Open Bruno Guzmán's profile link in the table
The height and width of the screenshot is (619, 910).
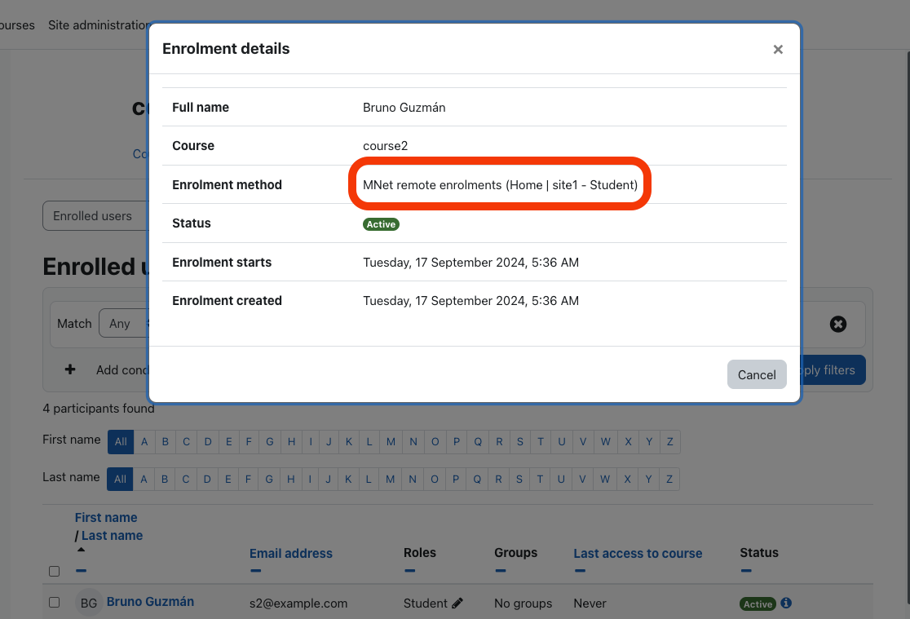point(150,602)
